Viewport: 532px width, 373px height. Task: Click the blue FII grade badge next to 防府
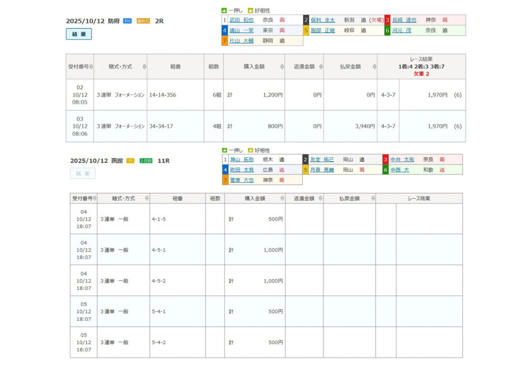click(127, 21)
